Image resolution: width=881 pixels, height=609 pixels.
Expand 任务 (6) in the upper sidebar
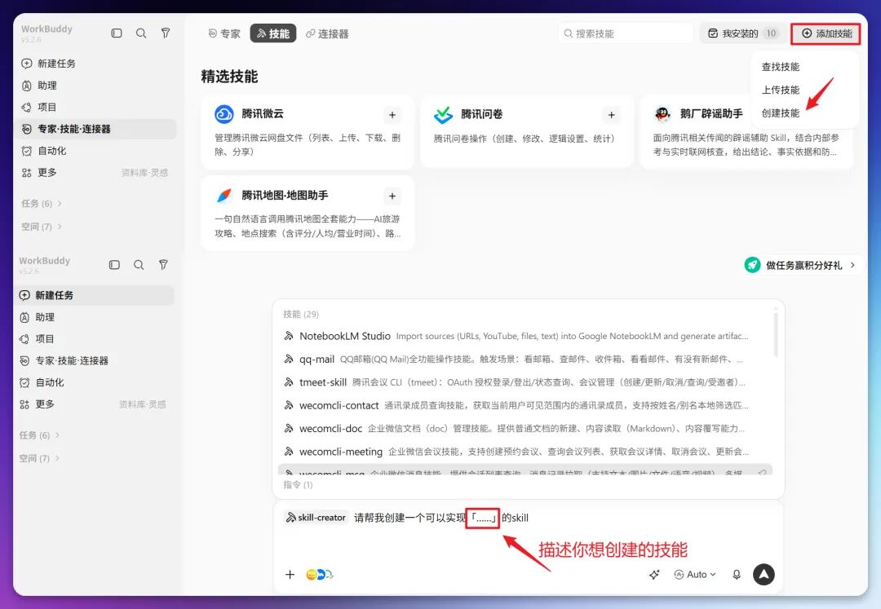click(x=42, y=204)
